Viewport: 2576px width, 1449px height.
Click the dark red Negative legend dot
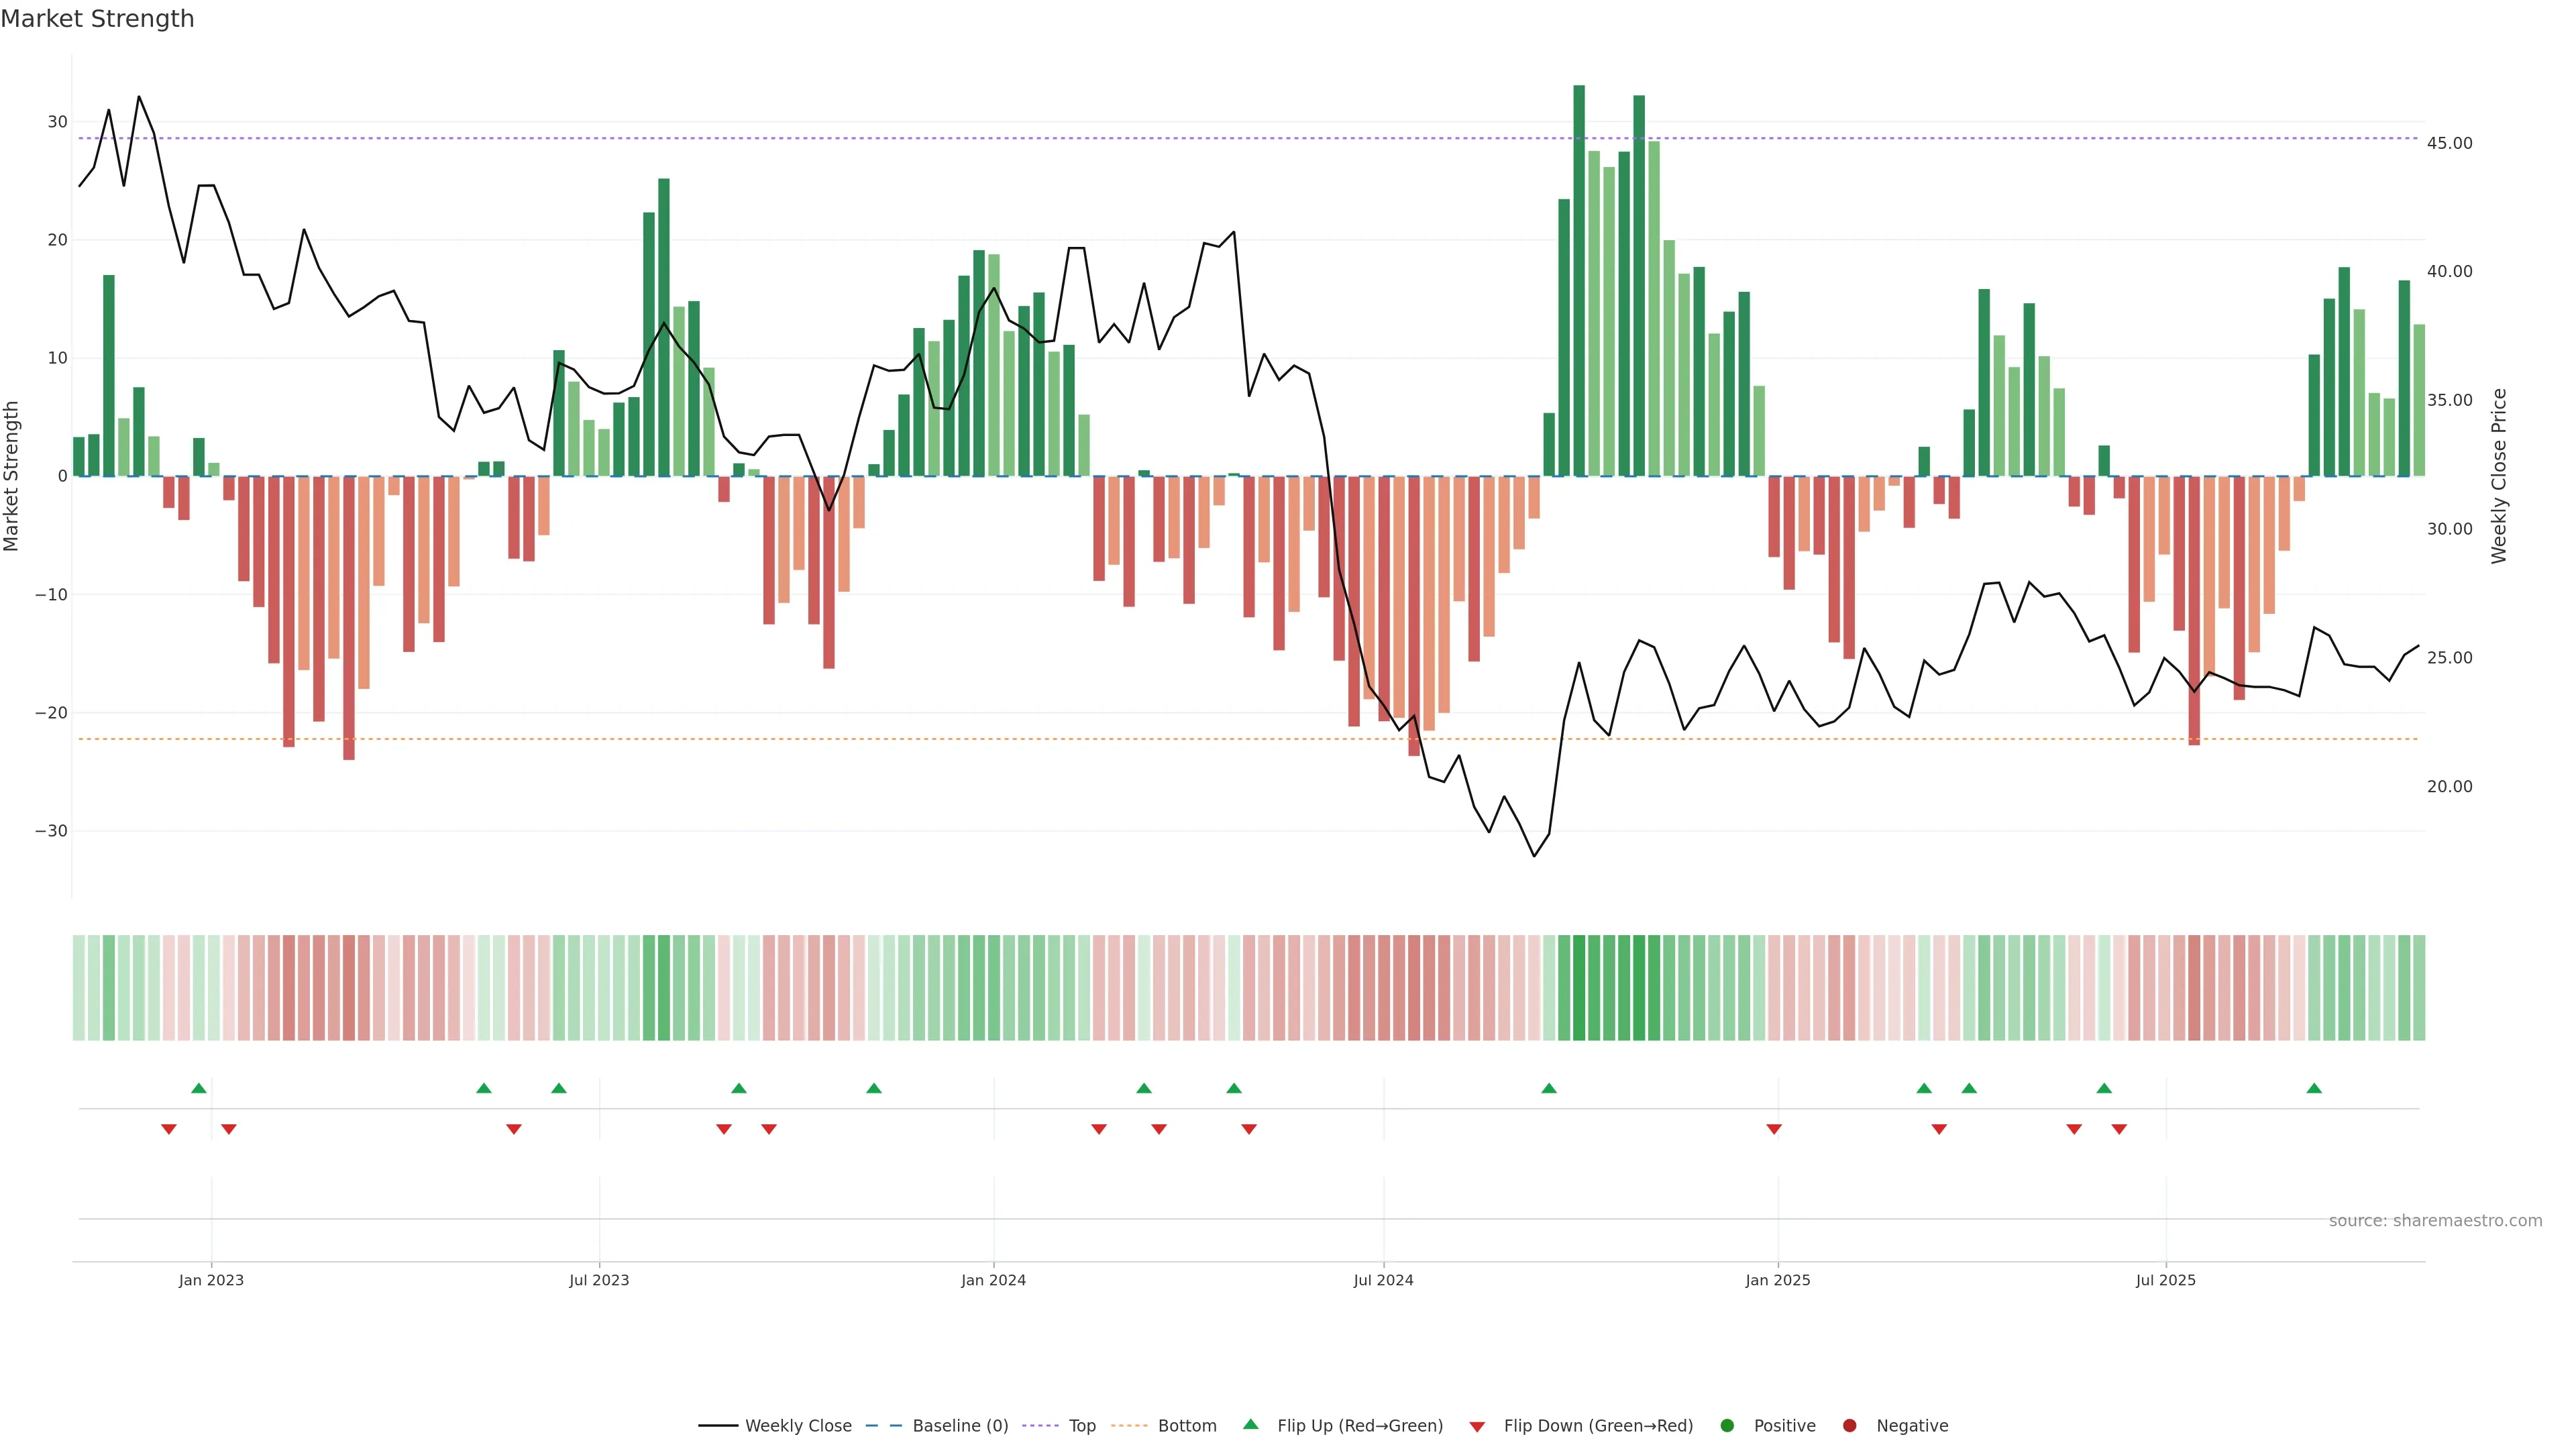click(1849, 1426)
